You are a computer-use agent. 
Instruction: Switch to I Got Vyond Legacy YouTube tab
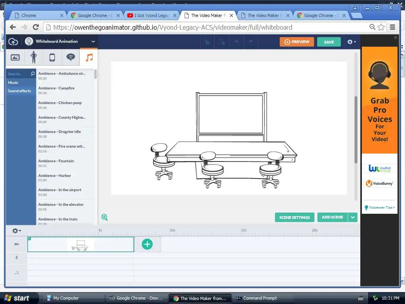coord(151,15)
